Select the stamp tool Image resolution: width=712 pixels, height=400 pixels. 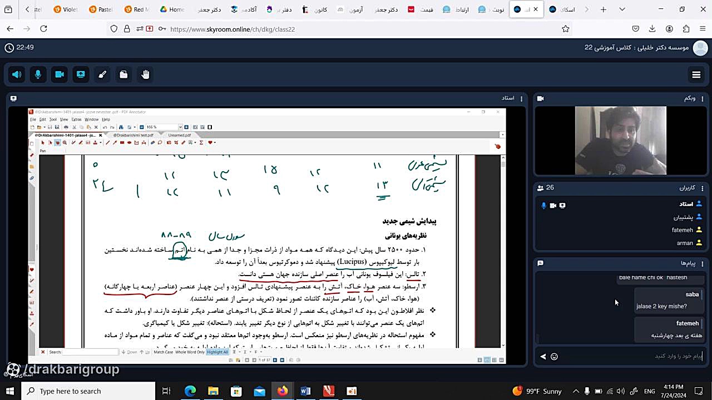95,142
